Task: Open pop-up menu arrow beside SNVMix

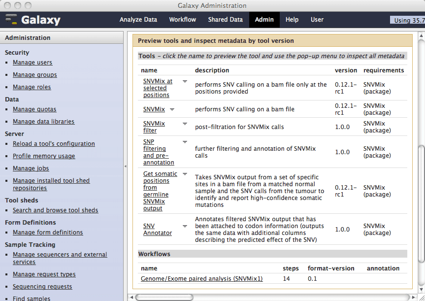Action: click(172, 109)
